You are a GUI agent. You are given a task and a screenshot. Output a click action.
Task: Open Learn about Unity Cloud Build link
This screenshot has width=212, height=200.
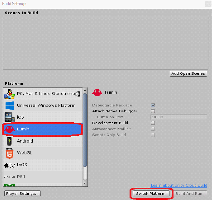click(x=179, y=185)
